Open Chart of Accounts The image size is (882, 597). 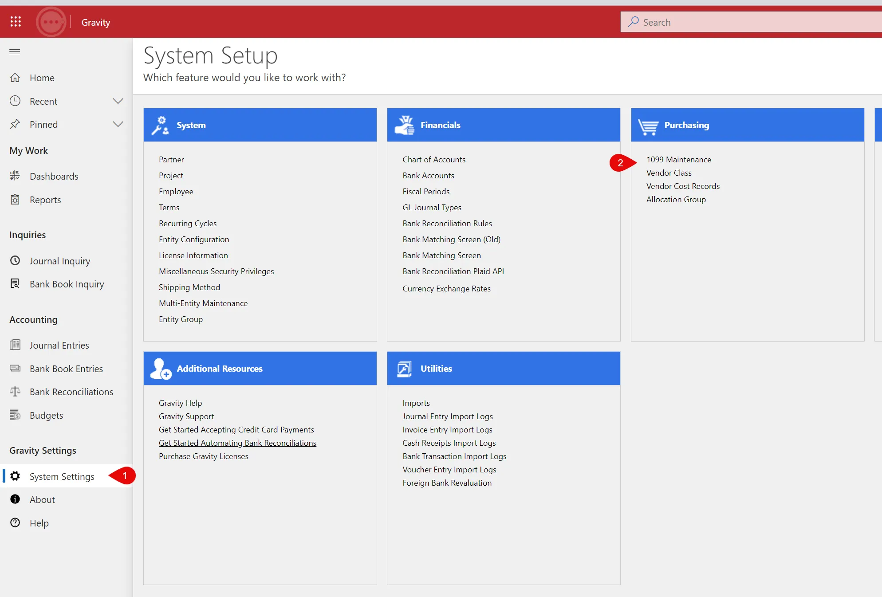point(434,159)
